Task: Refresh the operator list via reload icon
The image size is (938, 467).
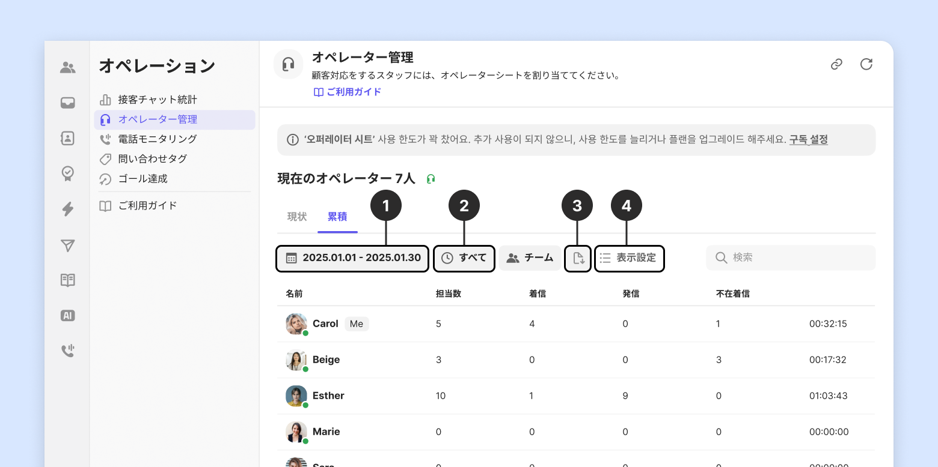Action: pyautogui.click(x=866, y=64)
